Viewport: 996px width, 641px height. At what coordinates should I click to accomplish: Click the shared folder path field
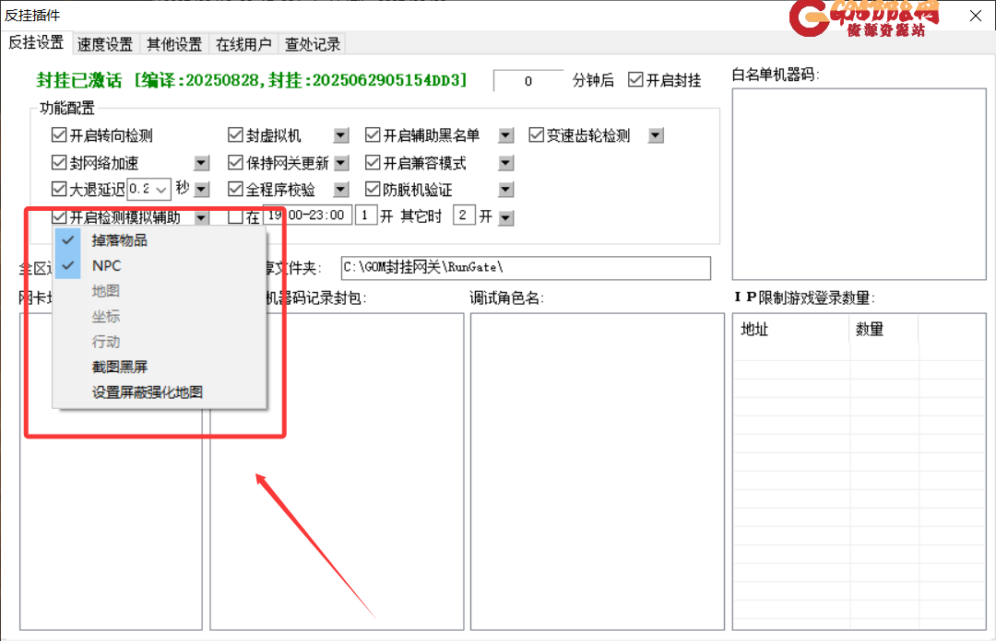[526, 268]
